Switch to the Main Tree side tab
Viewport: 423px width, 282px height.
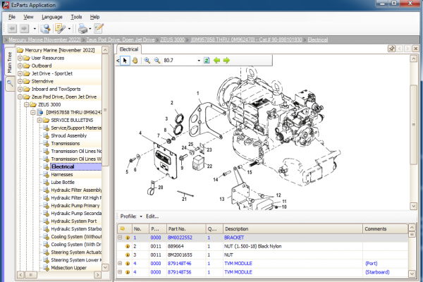10,62
